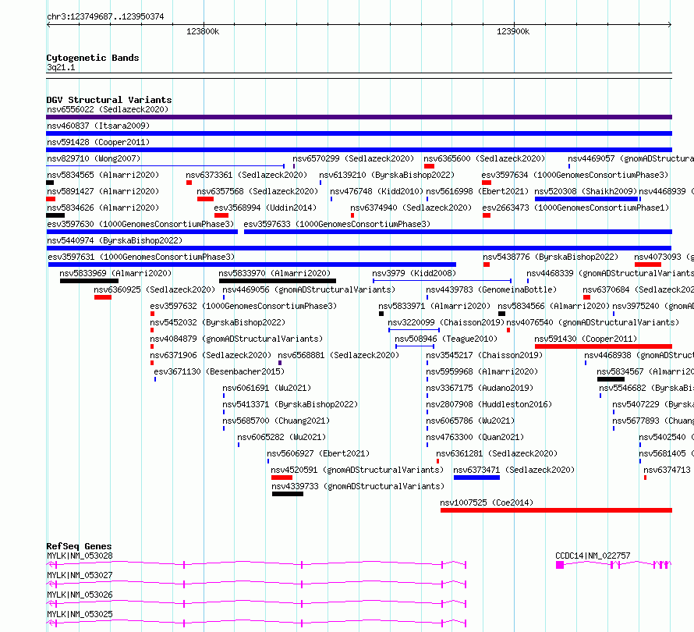Image resolution: width=694 pixels, height=632 pixels.
Task: Click esv2663473 (1000GenomesConsortiumPhase1) label
Action: pos(575,208)
